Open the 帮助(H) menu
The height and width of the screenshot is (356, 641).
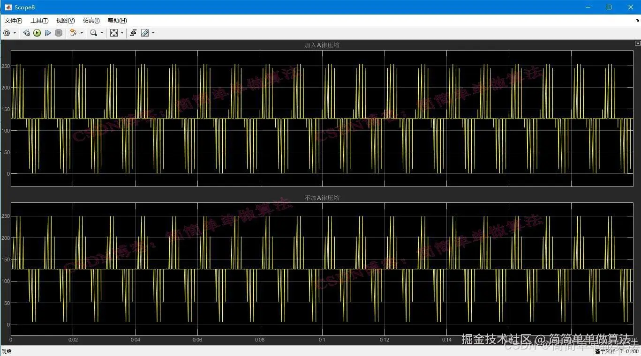tap(117, 21)
